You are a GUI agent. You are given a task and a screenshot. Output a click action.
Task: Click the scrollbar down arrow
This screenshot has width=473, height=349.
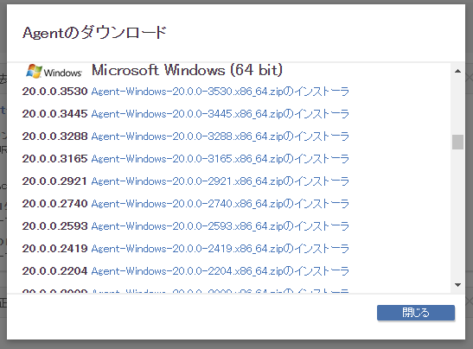click(x=457, y=285)
